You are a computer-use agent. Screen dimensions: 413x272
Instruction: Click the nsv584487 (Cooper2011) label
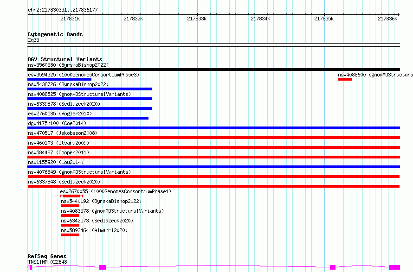(x=58, y=152)
